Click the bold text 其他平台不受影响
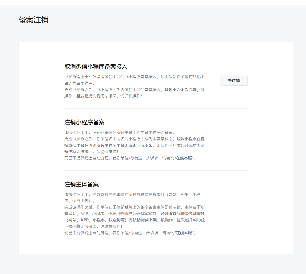 (x=181, y=90)
